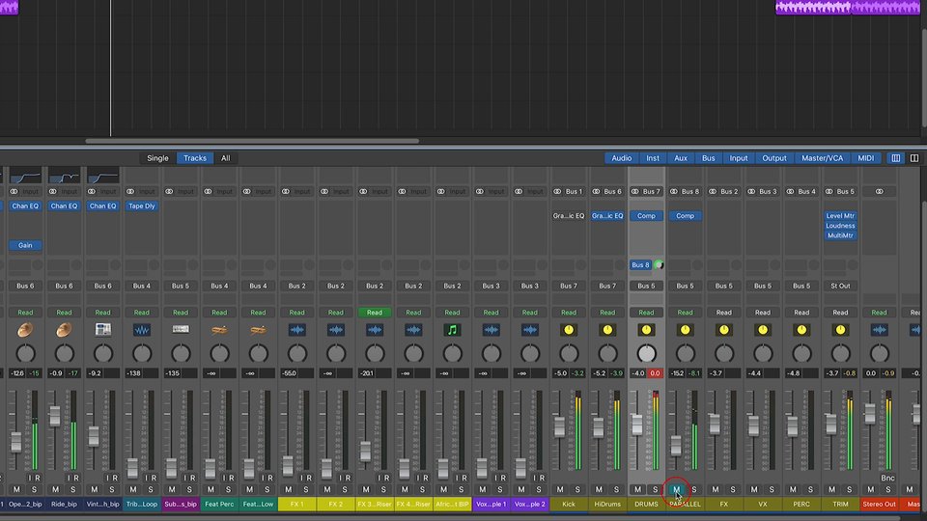The width and height of the screenshot is (927, 521).
Task: Solo the Trib..Loop channel strip
Action: pyautogui.click(x=151, y=490)
